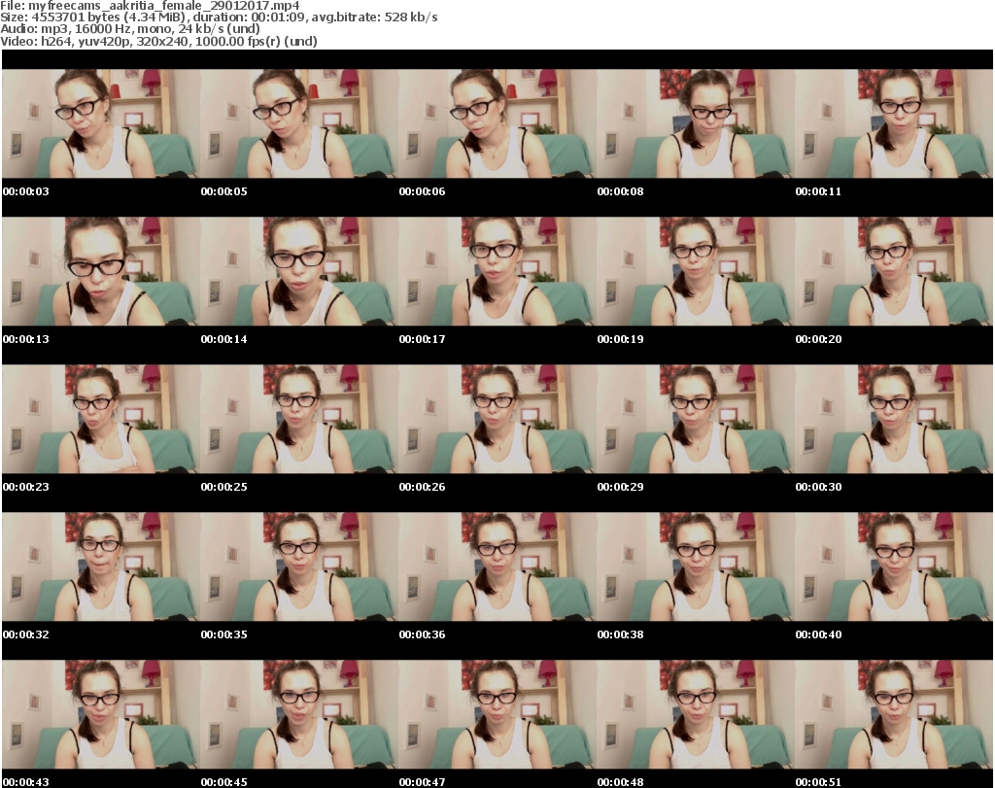Click the timestamp label 00:00:11
This screenshot has width=995, height=788.
pos(818,191)
